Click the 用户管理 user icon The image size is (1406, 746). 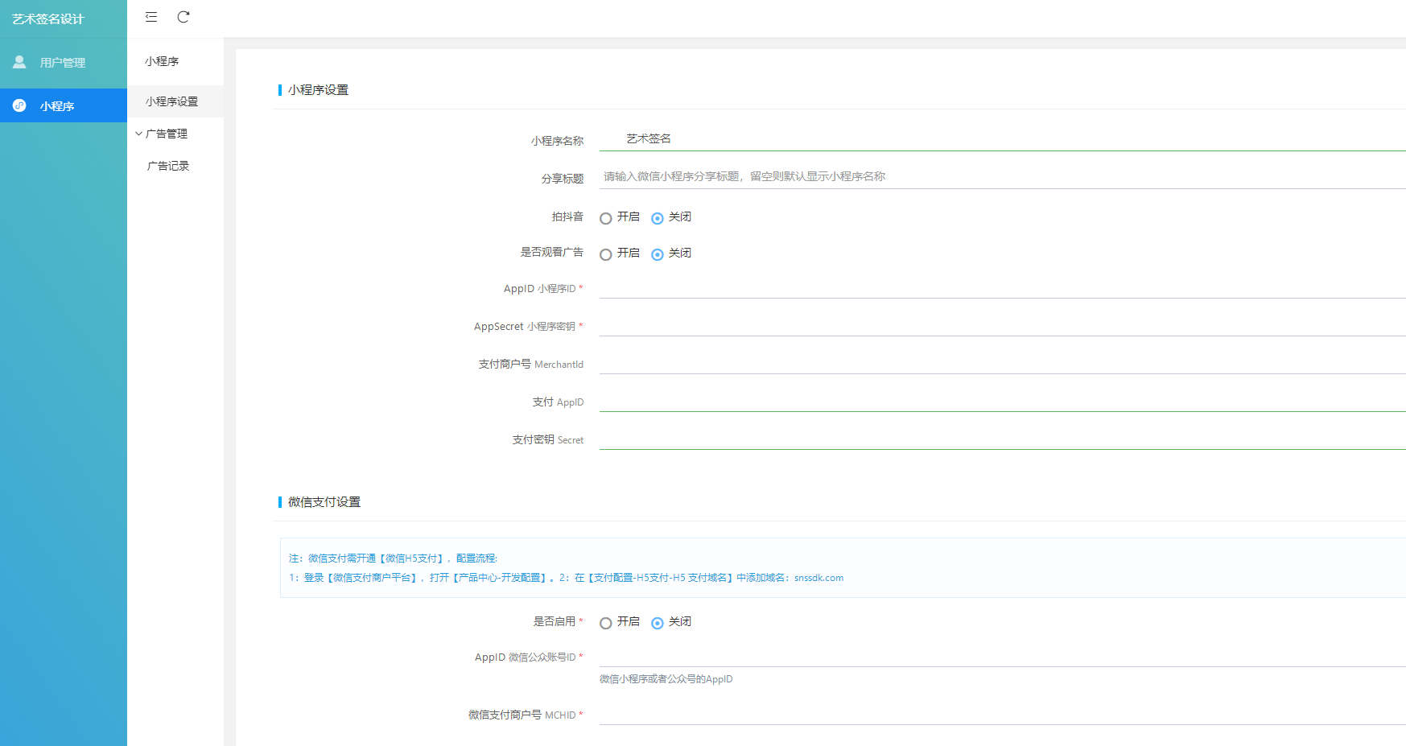coord(19,62)
